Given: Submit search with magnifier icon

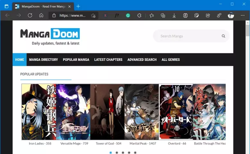Looking at the screenshot, I should click(223, 36).
